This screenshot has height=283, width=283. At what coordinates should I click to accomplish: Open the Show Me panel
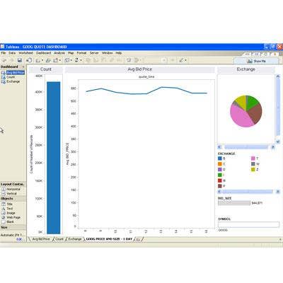click(x=256, y=61)
